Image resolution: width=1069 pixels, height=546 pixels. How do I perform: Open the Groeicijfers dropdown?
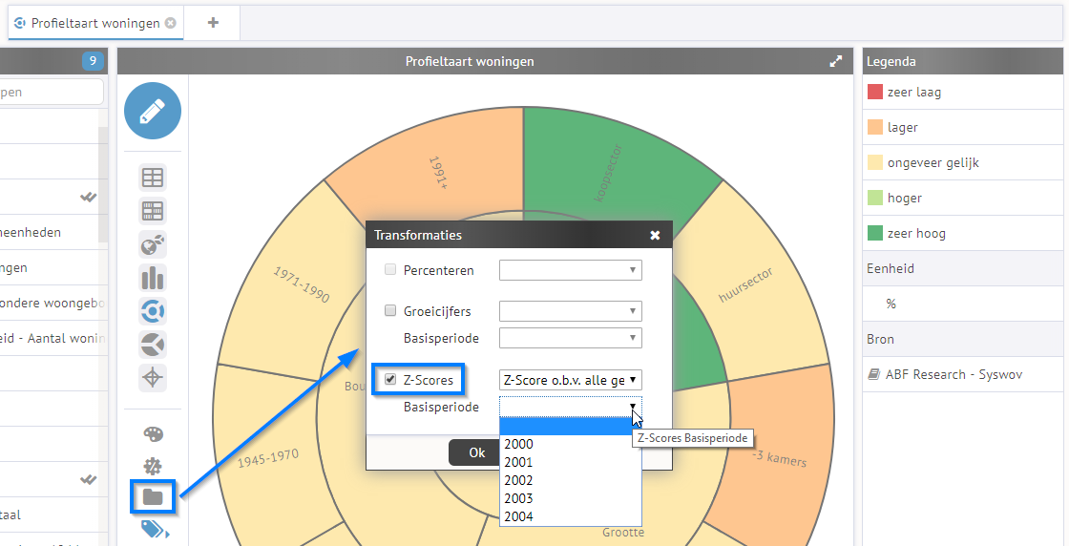[x=571, y=311]
